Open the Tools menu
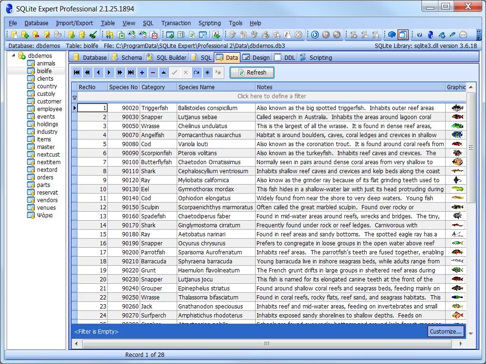486x364 pixels. click(236, 23)
